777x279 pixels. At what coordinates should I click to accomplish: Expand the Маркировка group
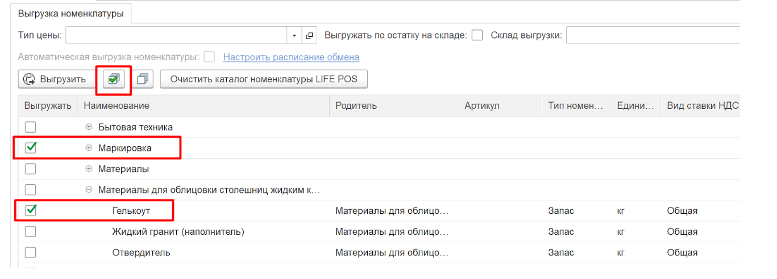89,148
